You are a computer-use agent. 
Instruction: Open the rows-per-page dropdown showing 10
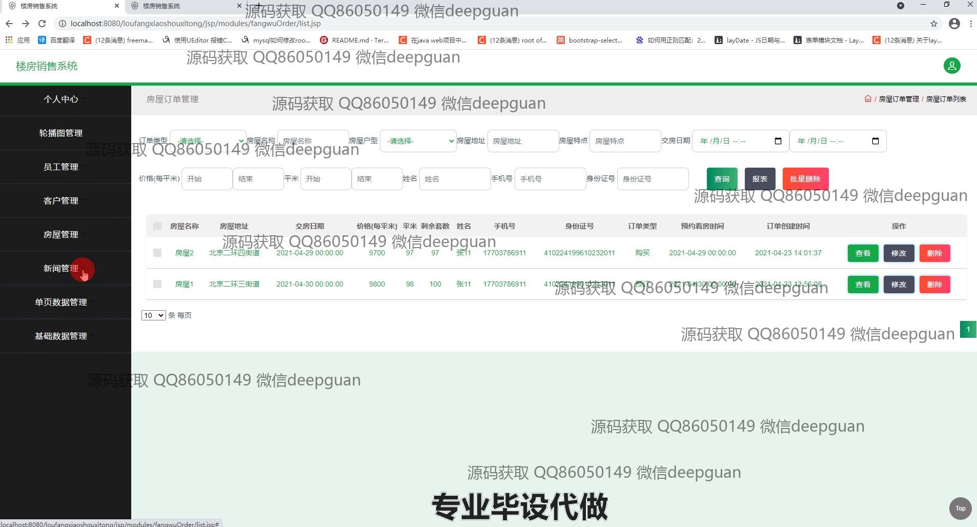click(153, 315)
